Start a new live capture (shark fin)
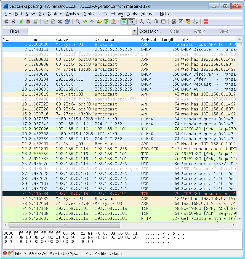The width and height of the screenshot is (245, 259). [x=21, y=22]
